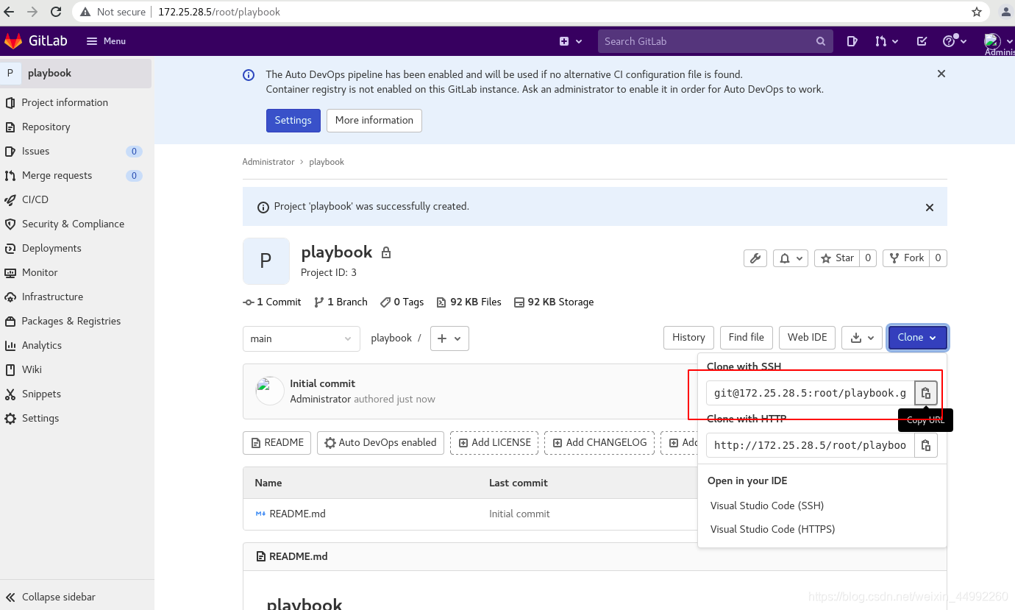1015x610 pixels.
Task: Click the HTTP clone URL field
Action: pos(810,445)
